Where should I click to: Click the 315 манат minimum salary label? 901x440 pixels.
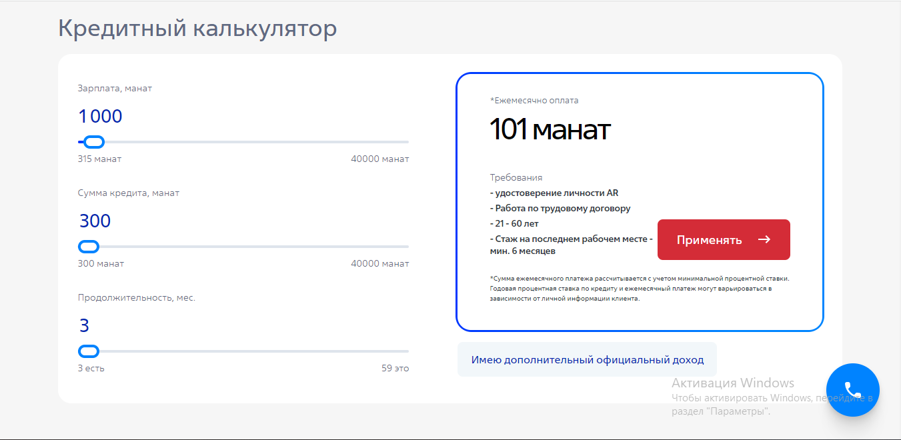click(x=99, y=159)
